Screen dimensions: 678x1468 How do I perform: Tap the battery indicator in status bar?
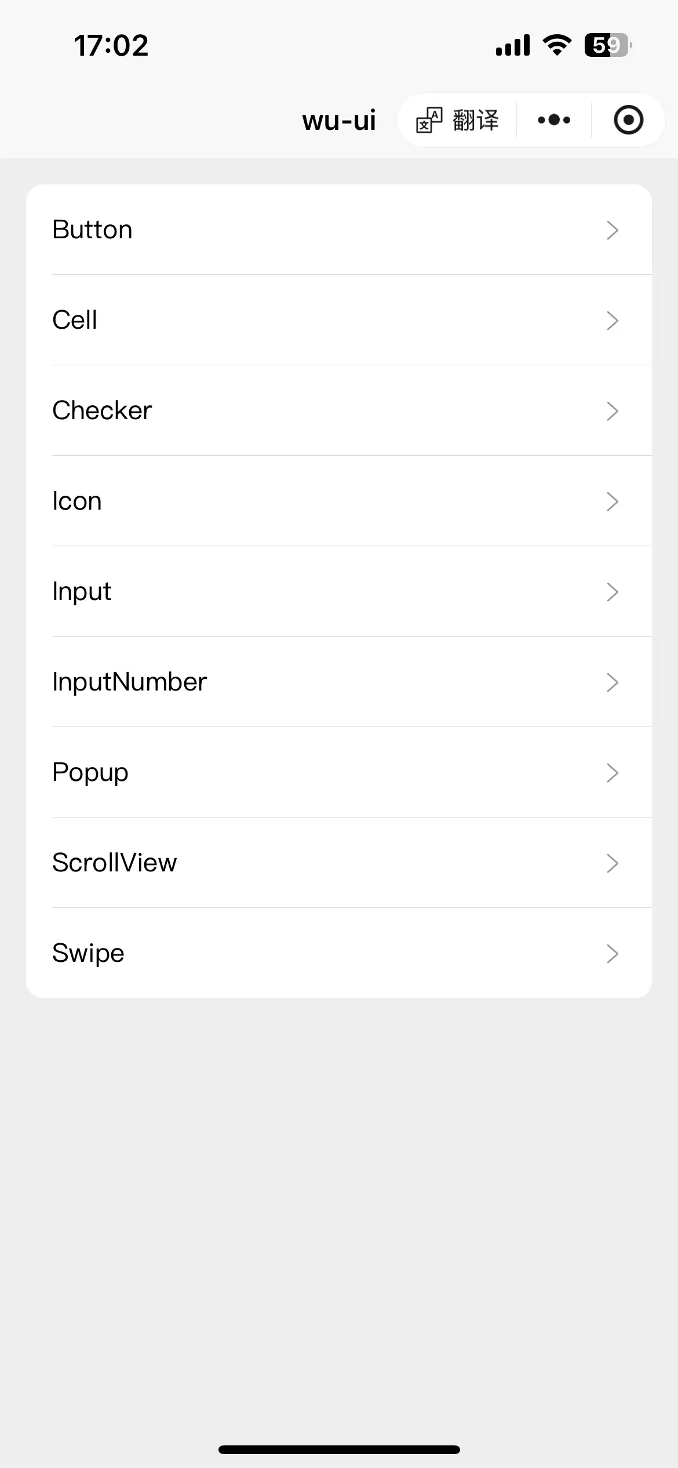click(608, 45)
